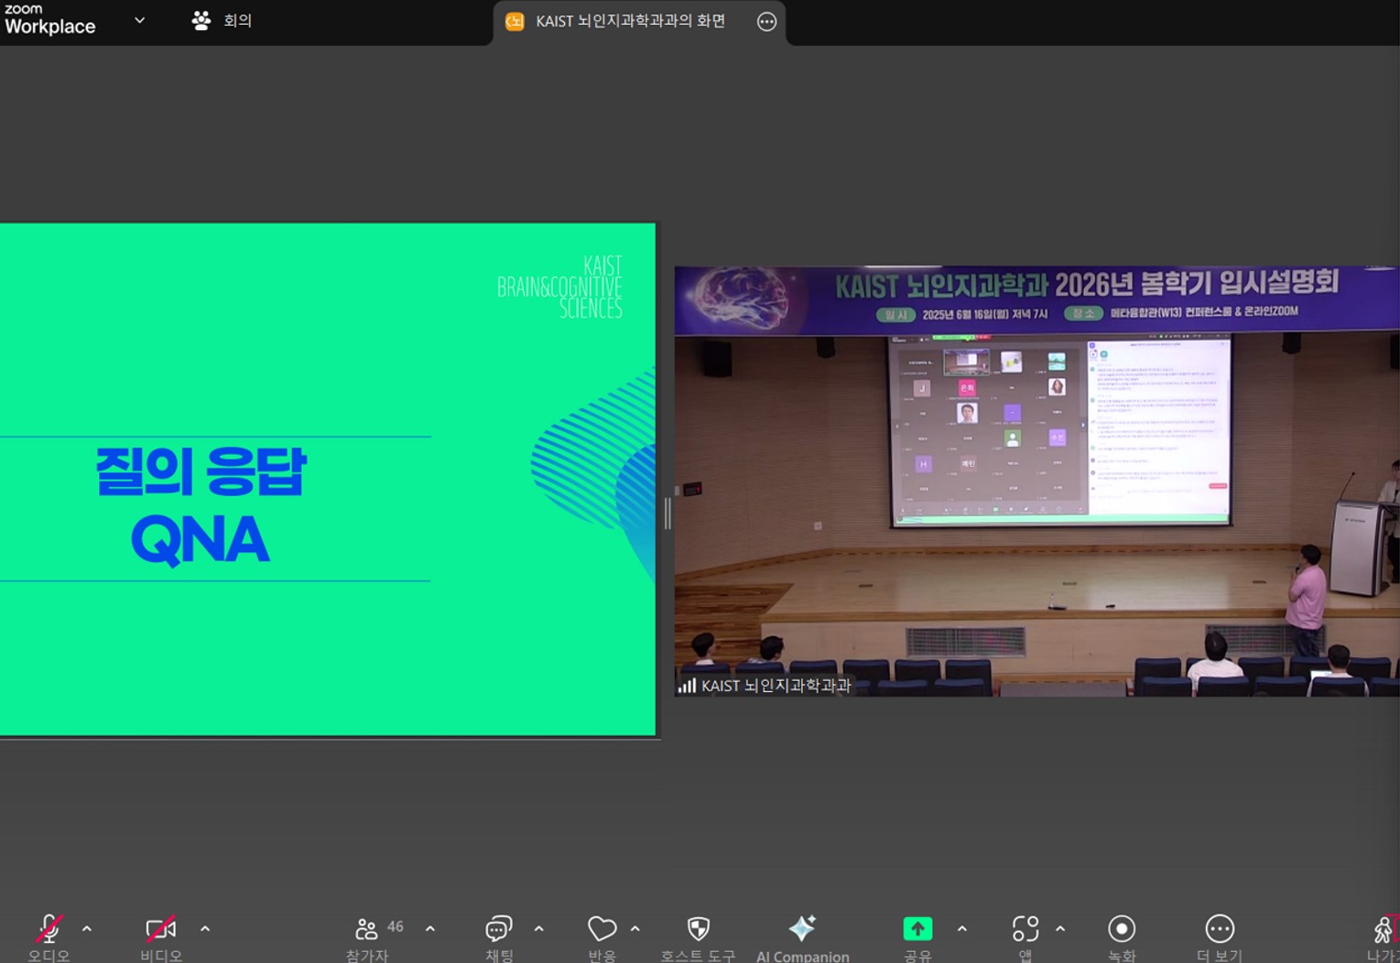
Task: Click the participant count 46
Action: [396, 926]
